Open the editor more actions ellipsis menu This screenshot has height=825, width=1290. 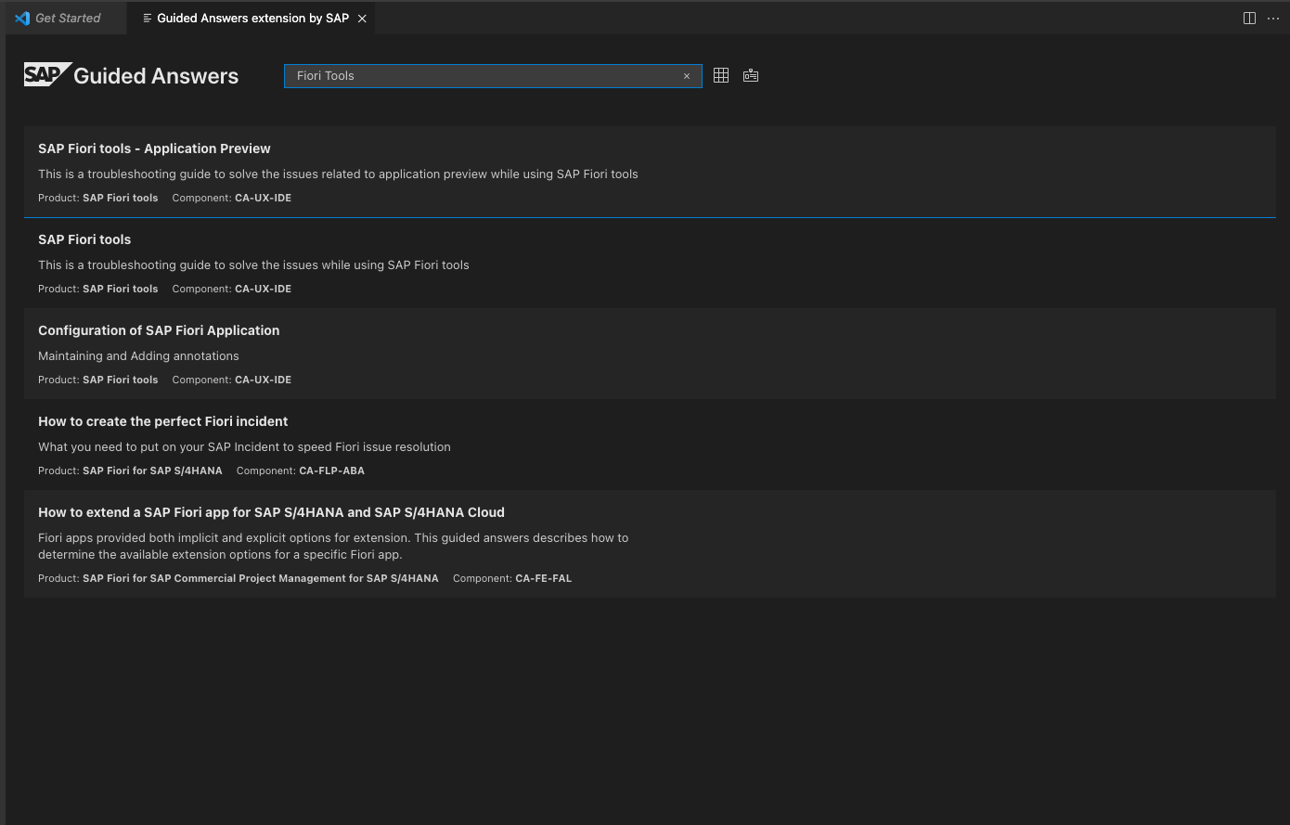1273,18
